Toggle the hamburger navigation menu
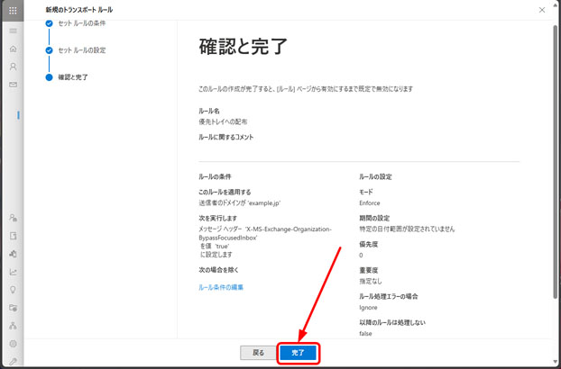The image size is (561, 369). 13,31
